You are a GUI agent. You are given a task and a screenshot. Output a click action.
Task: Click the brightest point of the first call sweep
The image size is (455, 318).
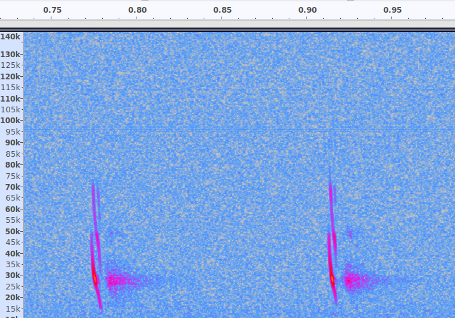click(x=95, y=277)
